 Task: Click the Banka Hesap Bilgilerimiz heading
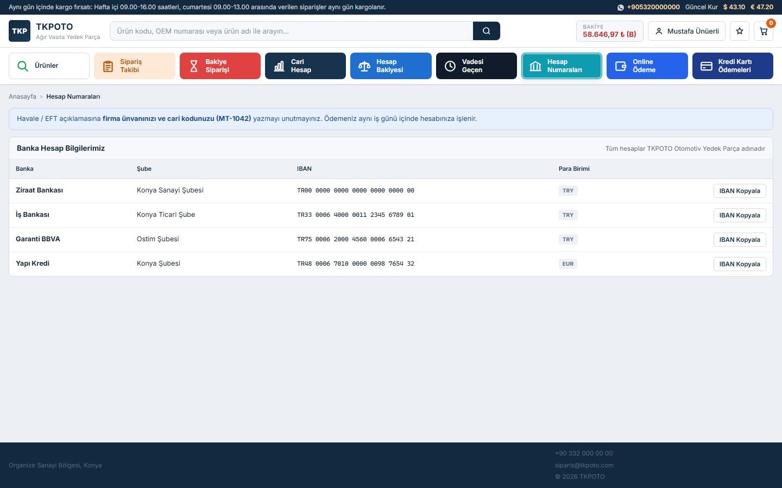tap(61, 148)
